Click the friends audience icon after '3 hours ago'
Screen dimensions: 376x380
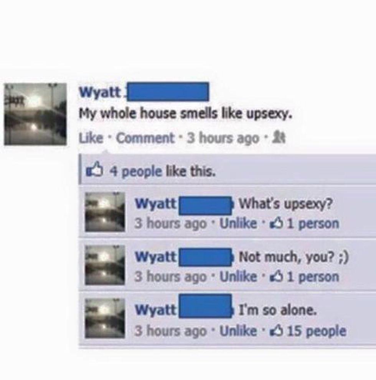279,138
